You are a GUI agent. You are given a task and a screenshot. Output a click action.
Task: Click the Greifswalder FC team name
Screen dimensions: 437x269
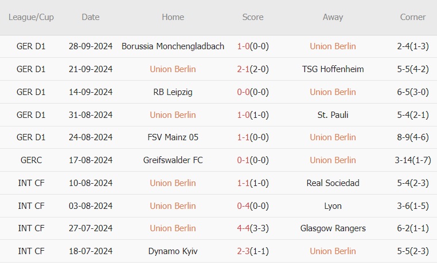[173, 160]
